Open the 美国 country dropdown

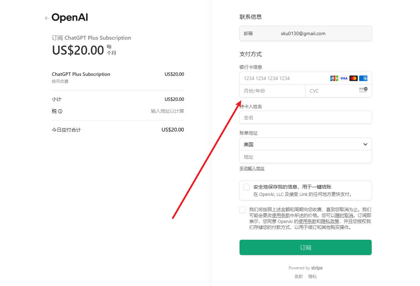(x=306, y=144)
